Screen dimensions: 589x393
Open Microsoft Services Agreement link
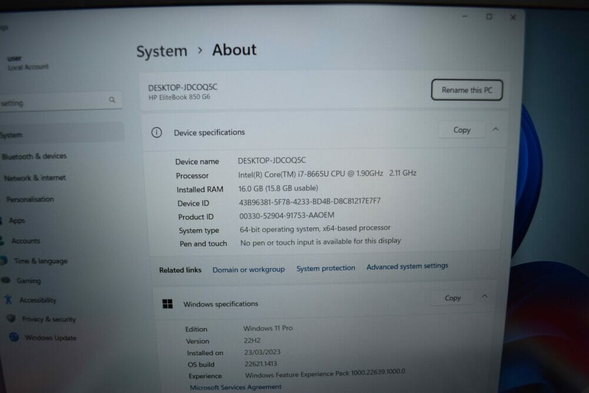coord(236,387)
